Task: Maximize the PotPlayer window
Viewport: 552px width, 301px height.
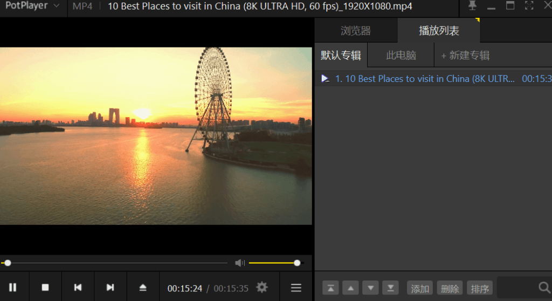Action: (510, 5)
